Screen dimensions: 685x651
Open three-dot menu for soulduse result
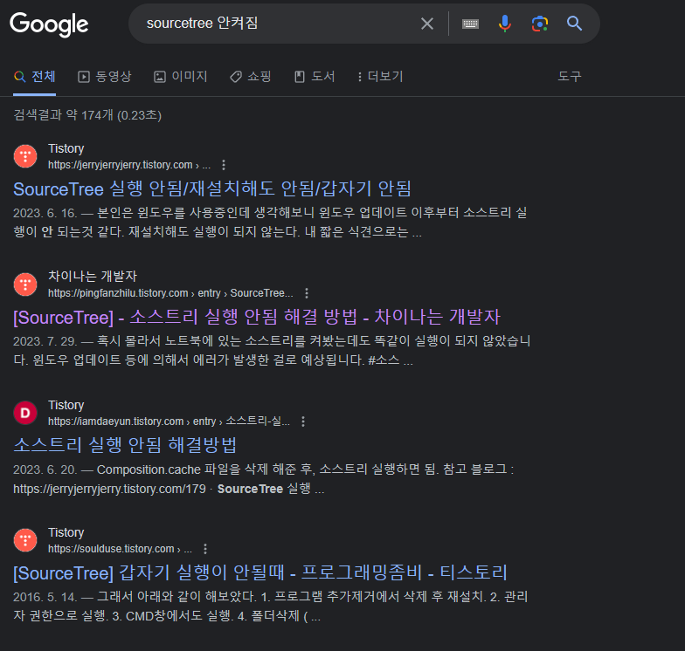point(205,549)
